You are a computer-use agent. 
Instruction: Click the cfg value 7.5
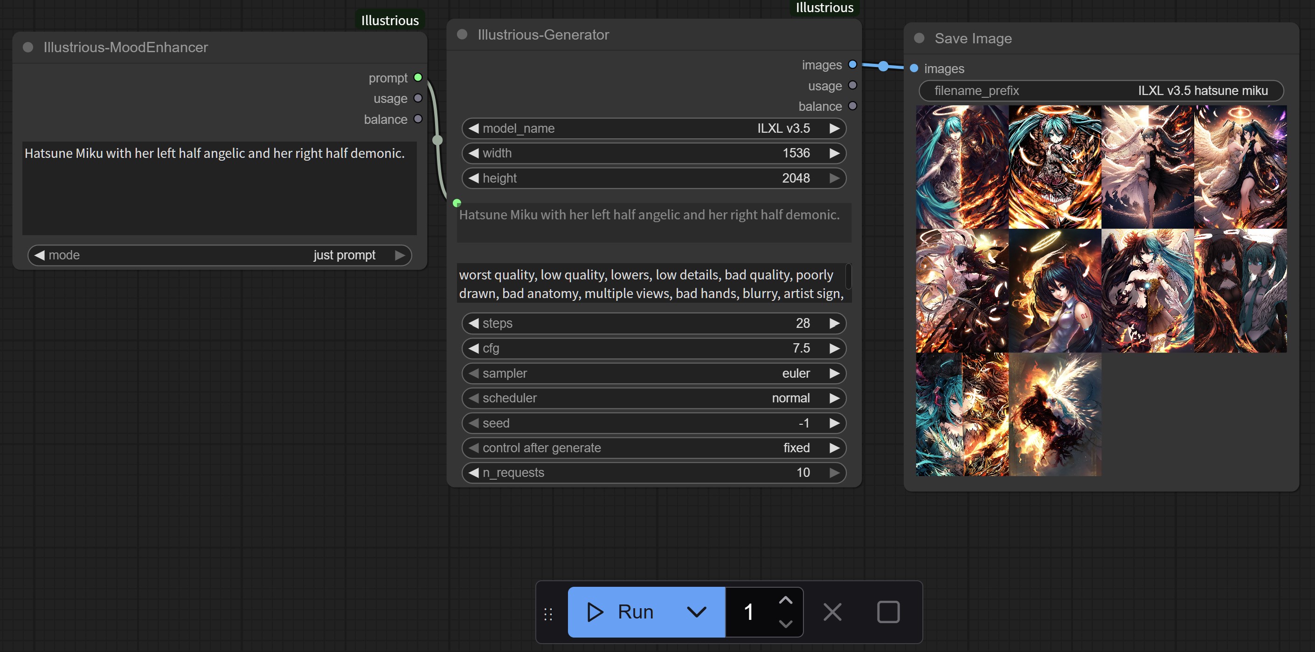(801, 348)
